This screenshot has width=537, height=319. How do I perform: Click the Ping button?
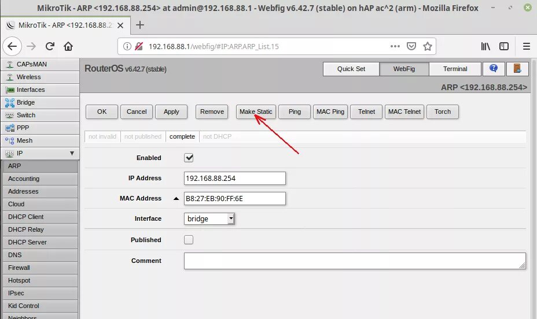point(295,112)
